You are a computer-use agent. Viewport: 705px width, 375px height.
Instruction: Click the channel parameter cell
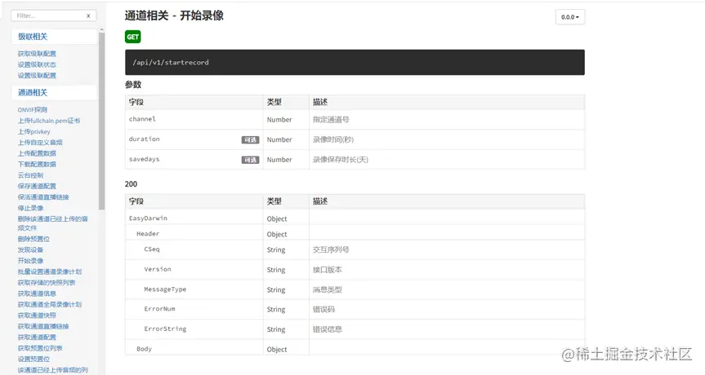click(194, 119)
